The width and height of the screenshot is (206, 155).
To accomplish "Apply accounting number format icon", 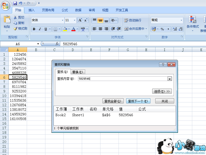I will coord(153,29).
